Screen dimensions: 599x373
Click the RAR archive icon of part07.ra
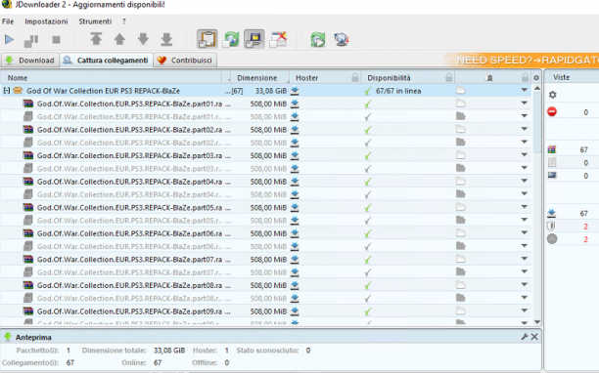[x=27, y=259]
